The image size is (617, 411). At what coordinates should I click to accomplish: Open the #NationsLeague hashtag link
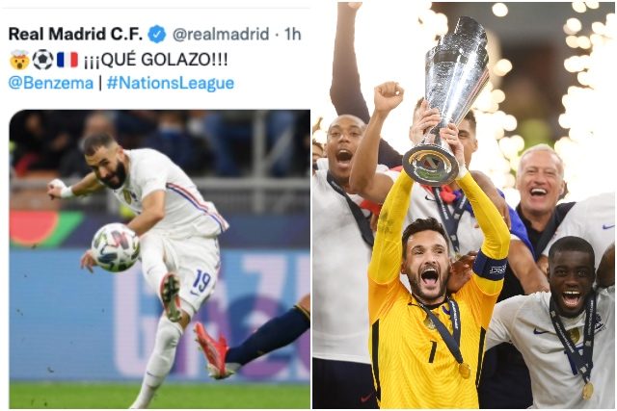point(171,83)
